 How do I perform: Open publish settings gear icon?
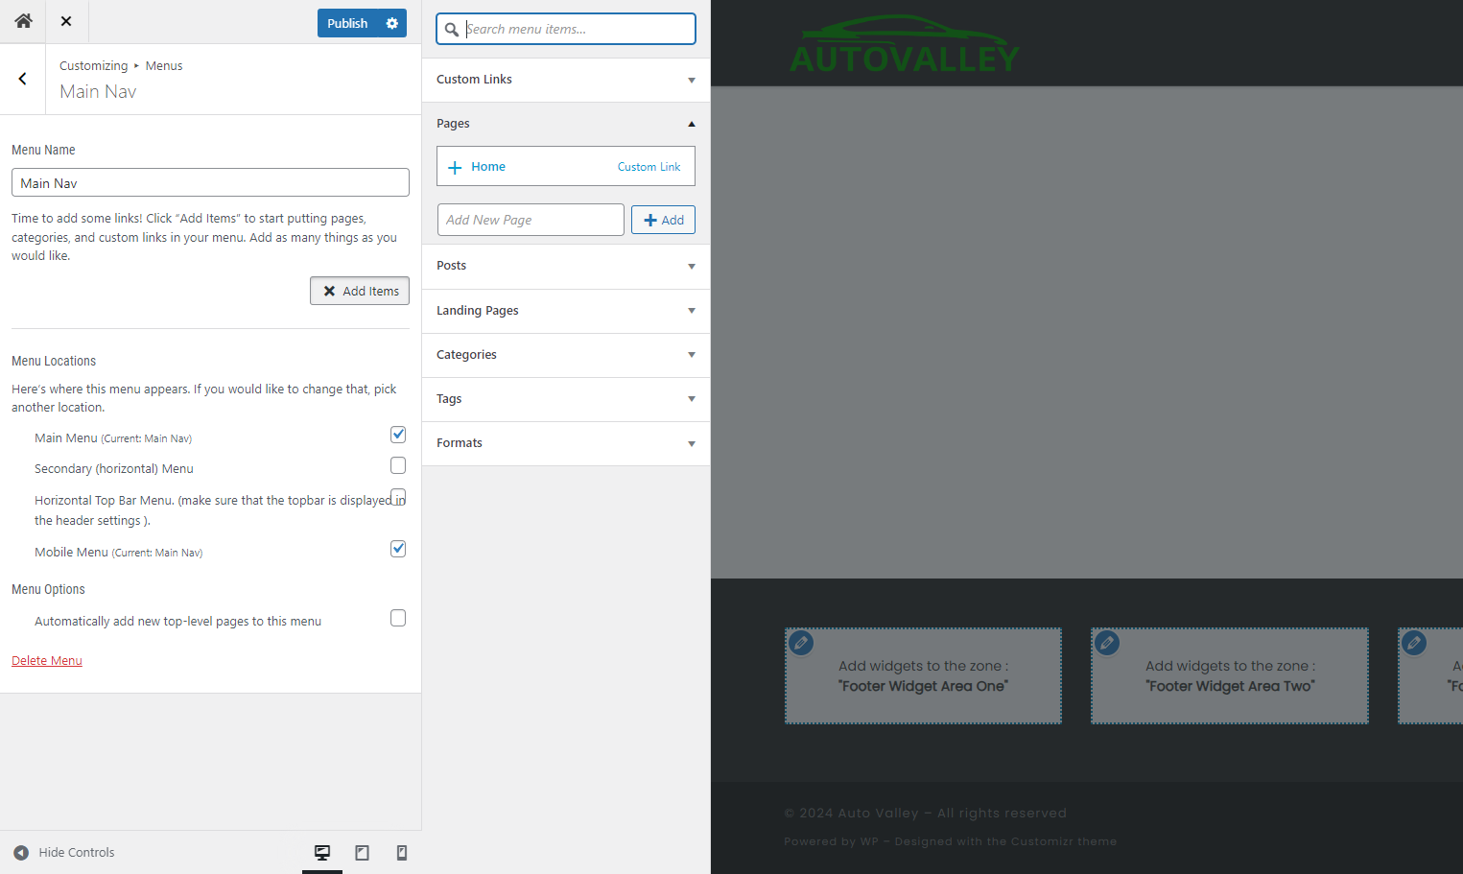coord(392,23)
